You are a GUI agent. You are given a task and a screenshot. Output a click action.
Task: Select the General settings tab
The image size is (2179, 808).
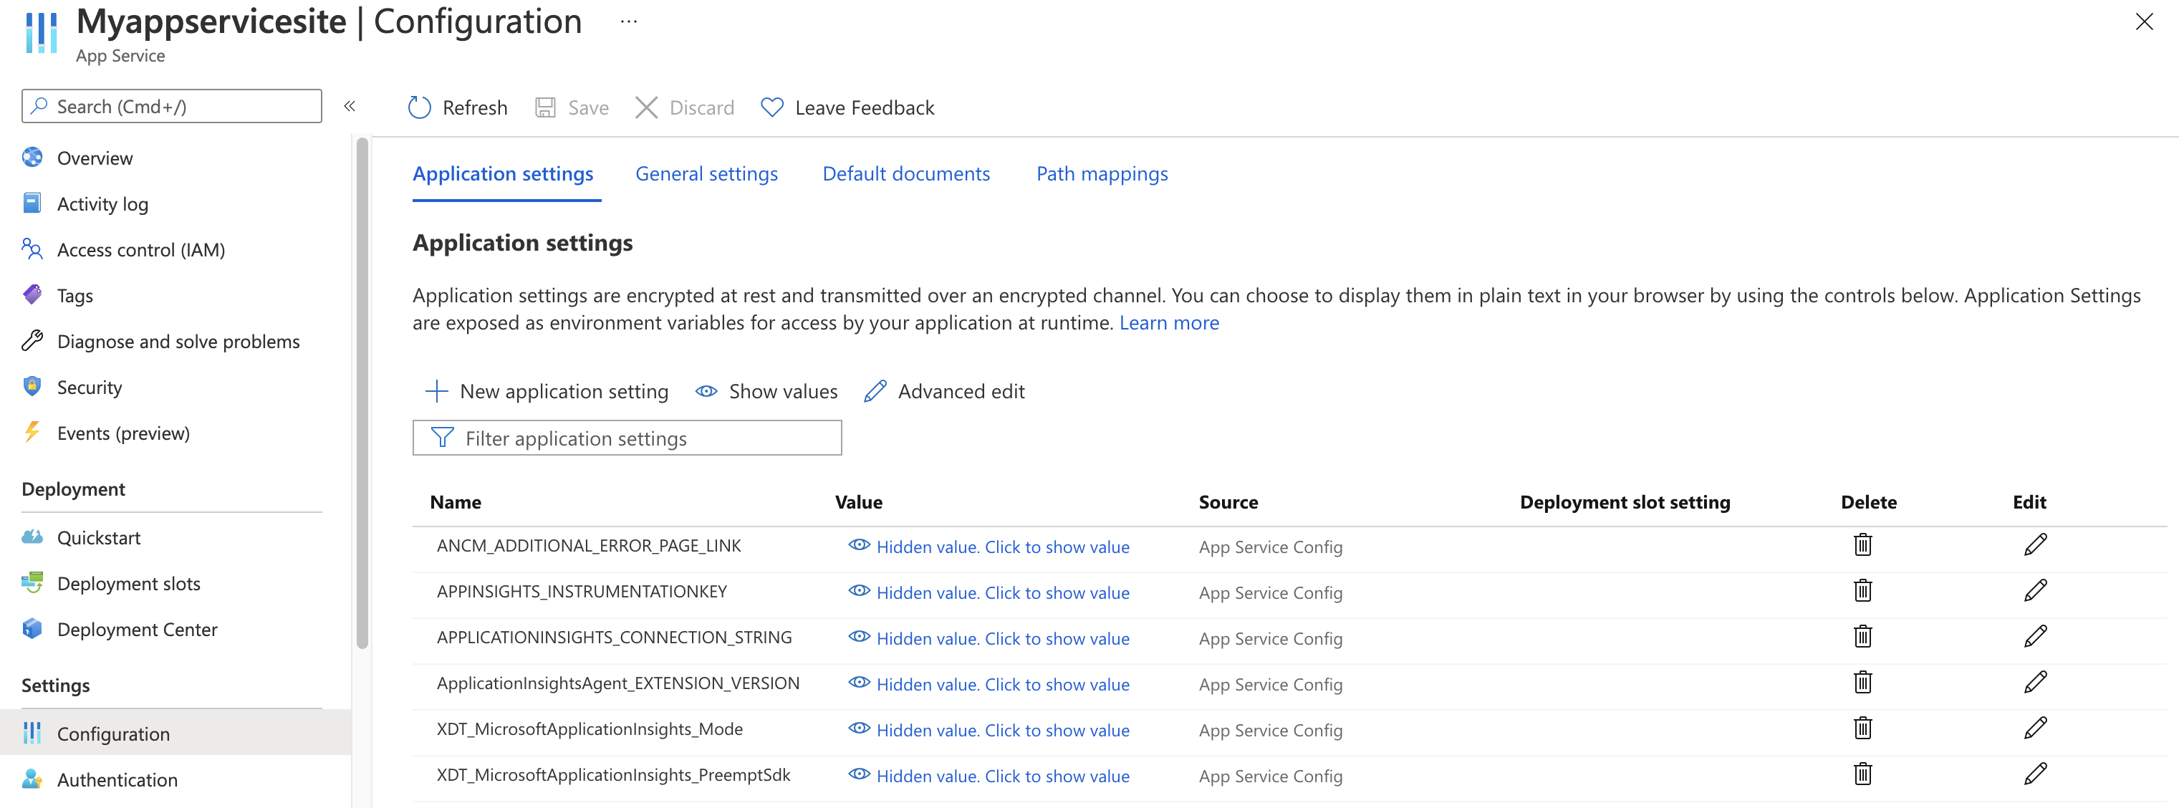pyautogui.click(x=707, y=174)
